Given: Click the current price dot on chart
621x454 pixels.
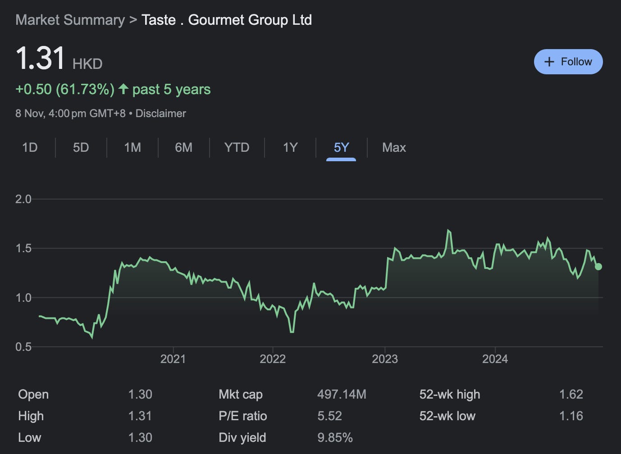Looking at the screenshot, I should pos(598,267).
